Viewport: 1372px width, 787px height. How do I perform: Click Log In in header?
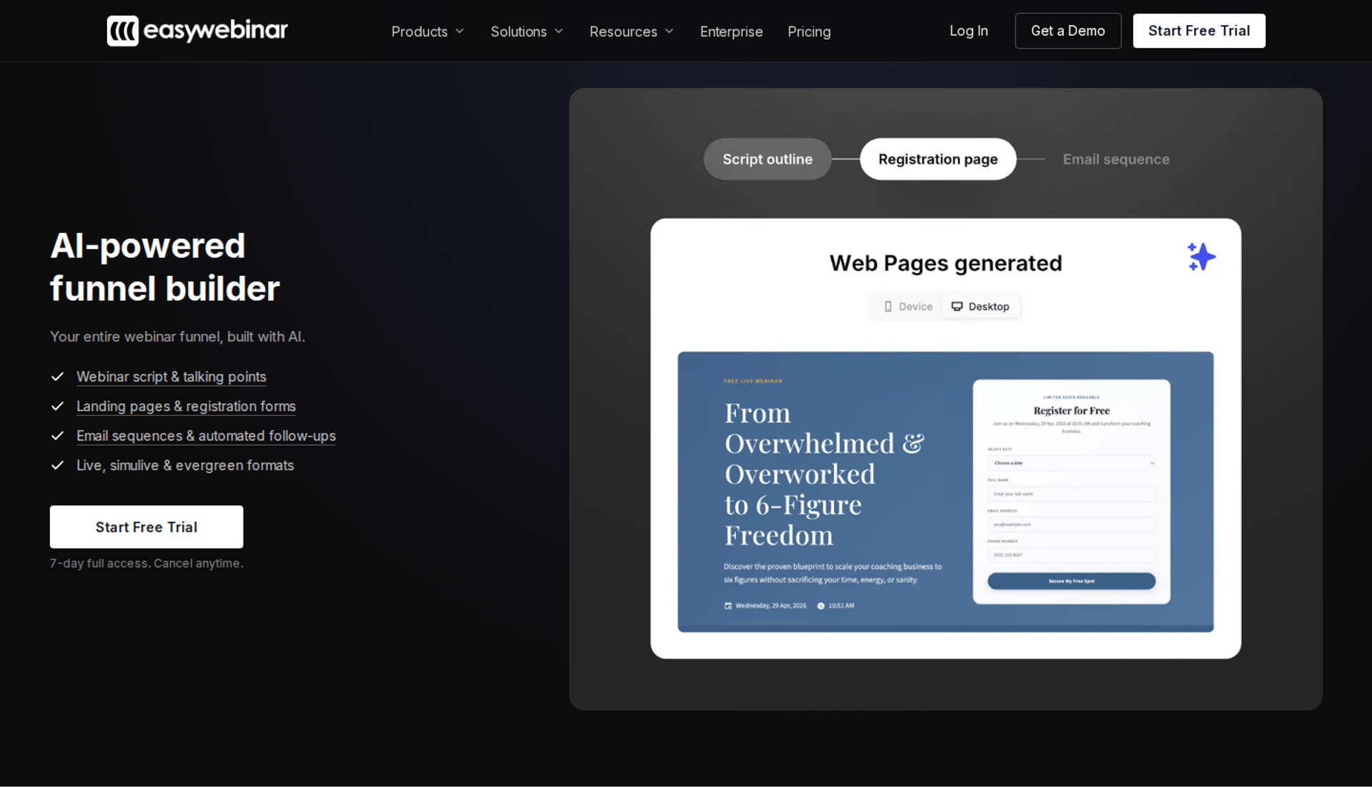968,31
